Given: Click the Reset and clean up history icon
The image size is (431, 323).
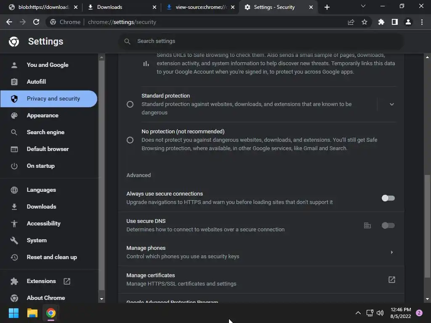Looking at the screenshot, I should 14,257.
